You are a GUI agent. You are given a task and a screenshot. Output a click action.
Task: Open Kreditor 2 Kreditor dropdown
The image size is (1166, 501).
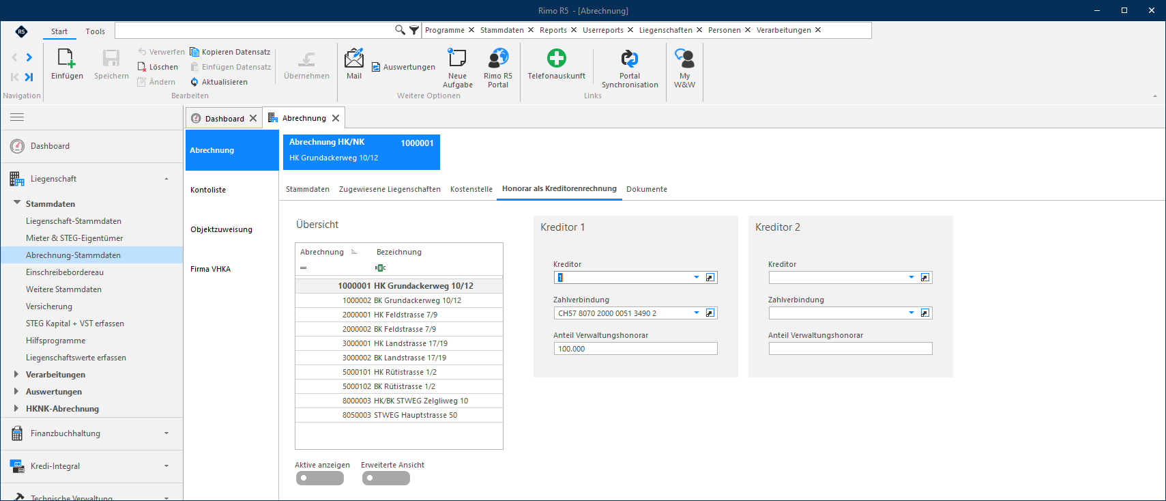click(x=912, y=277)
